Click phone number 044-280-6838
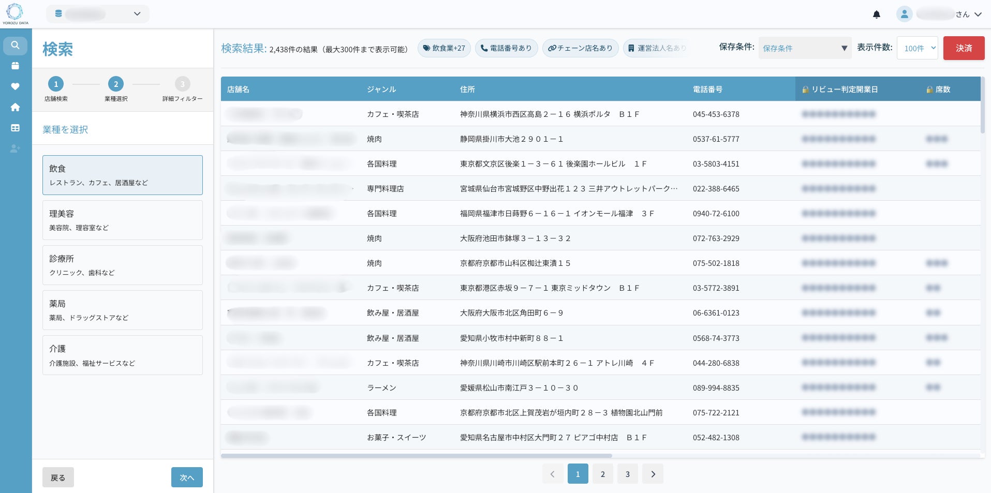The image size is (991, 493). pos(716,363)
